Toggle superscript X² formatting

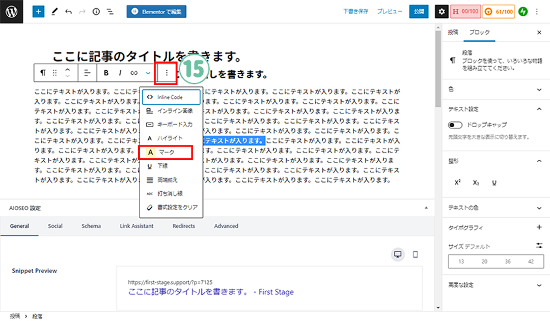pyautogui.click(x=457, y=182)
